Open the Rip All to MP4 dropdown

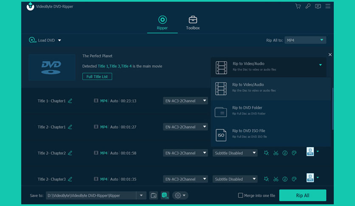[305, 40]
